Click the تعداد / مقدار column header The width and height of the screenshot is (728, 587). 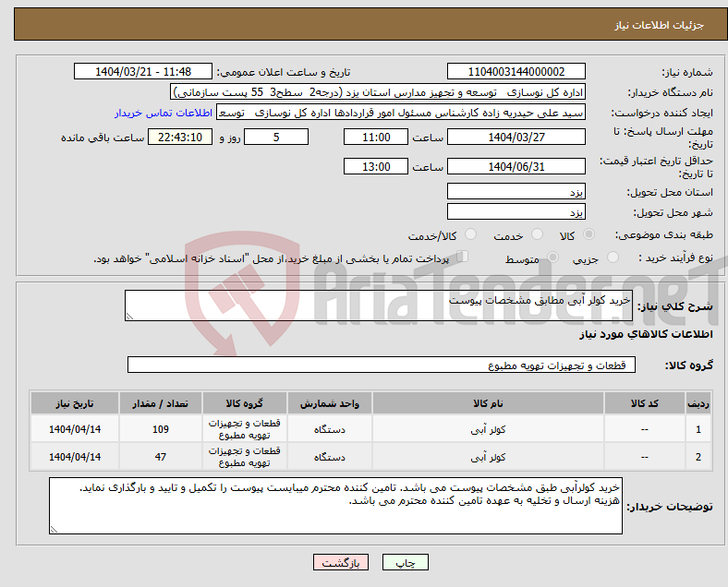coord(160,403)
